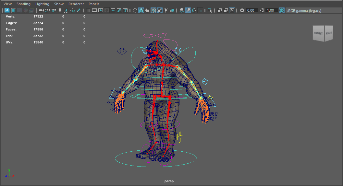Click the camera Bookmarks icon
Viewport: 343px width, 186px height.
click(x=60, y=10)
